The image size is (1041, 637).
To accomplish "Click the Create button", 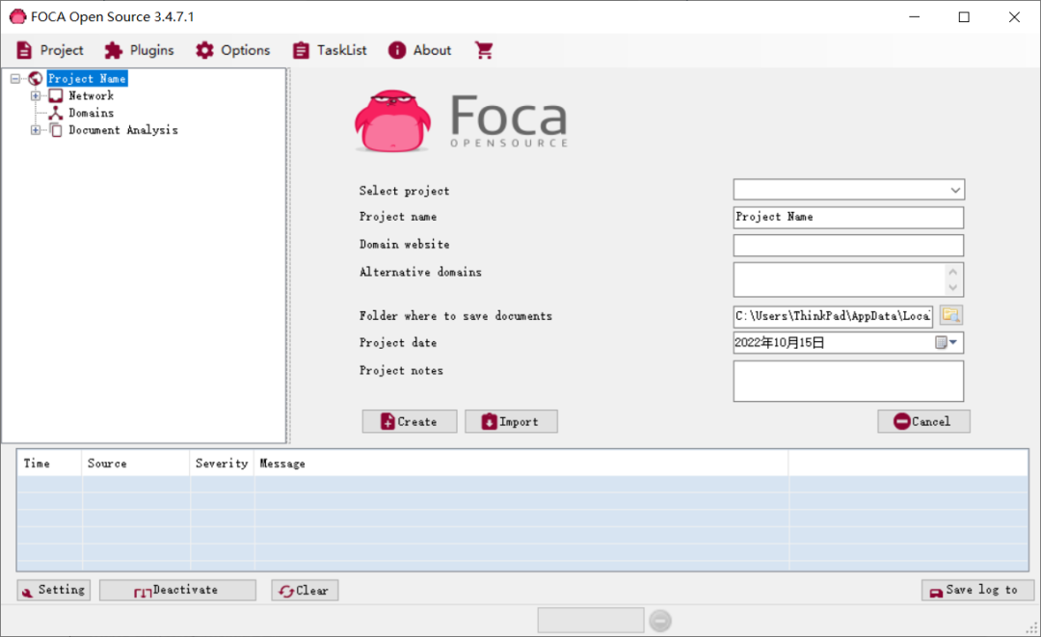I will click(x=410, y=422).
